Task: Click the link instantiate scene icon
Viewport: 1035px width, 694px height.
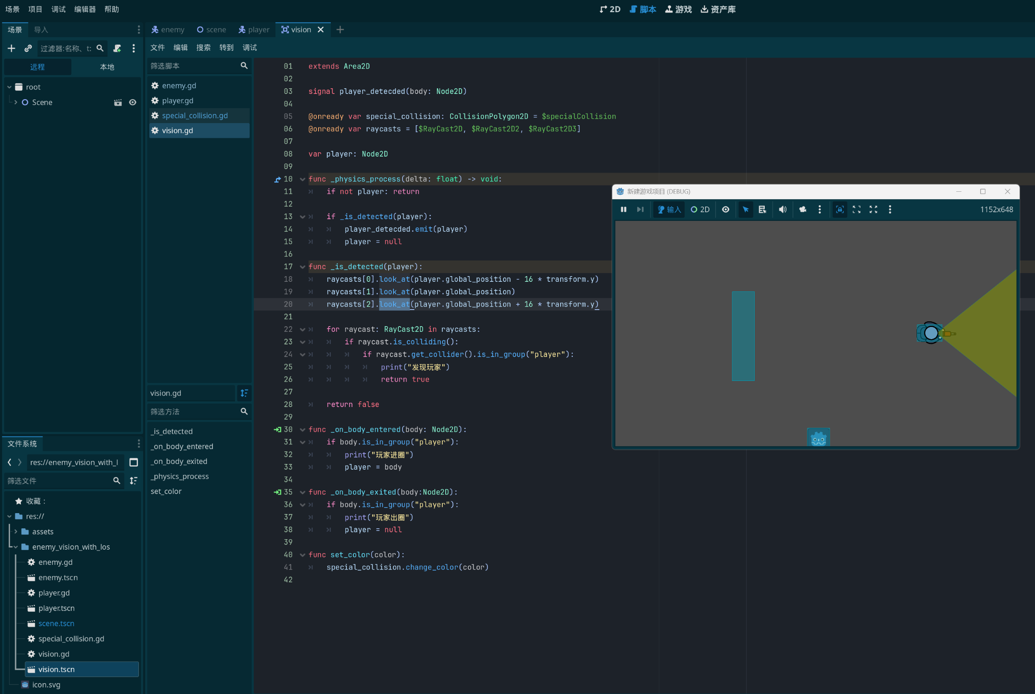Action: (28, 48)
